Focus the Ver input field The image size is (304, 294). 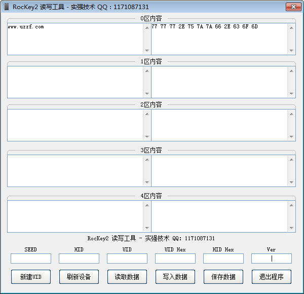(x=272, y=259)
